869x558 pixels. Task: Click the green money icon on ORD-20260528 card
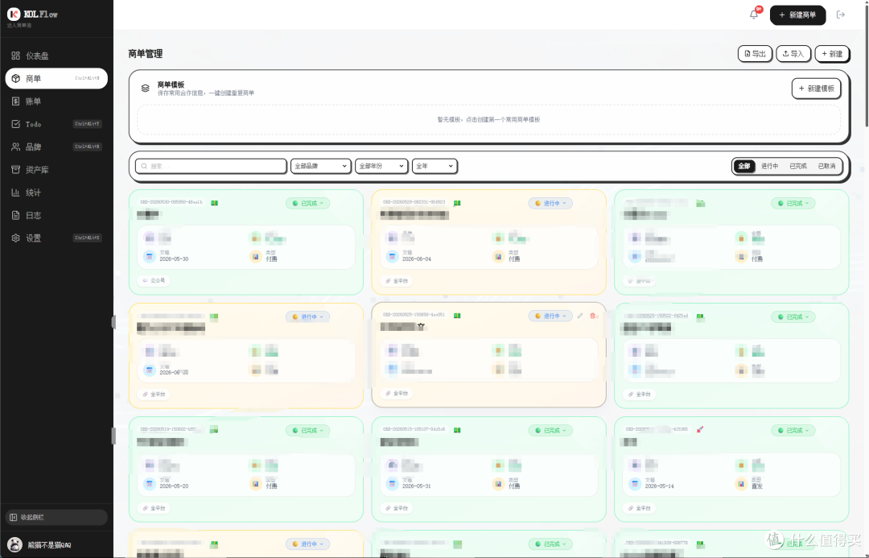click(x=457, y=203)
